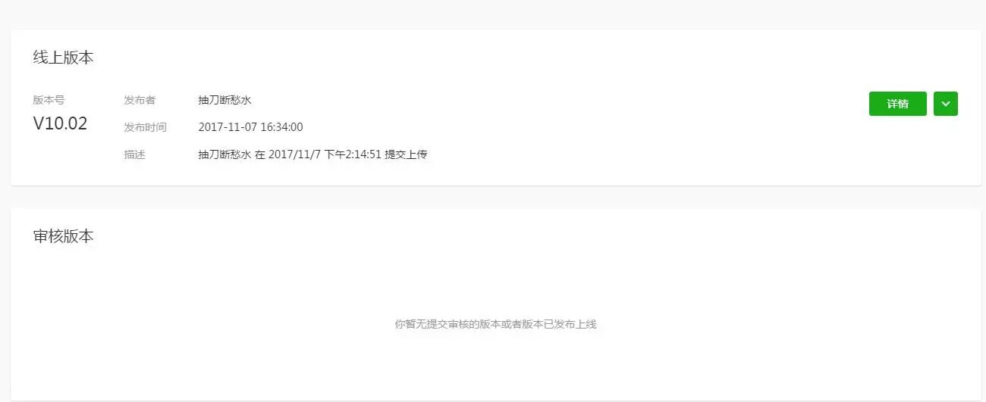Click the 版本号 label
The image size is (986, 402).
pos(49,100)
